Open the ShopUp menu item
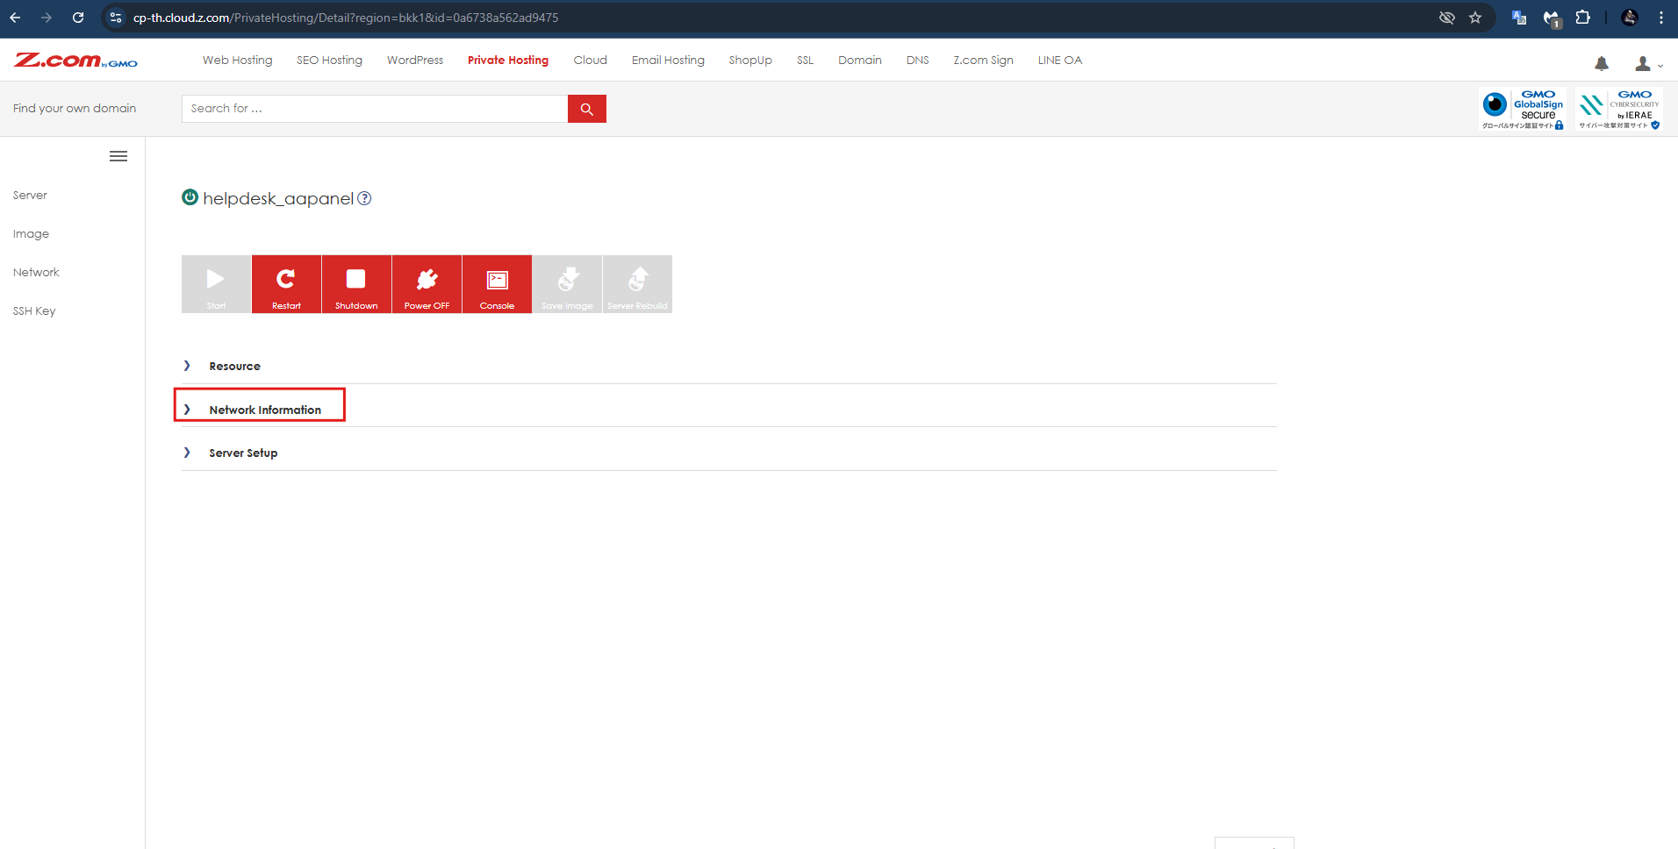1678x849 pixels. point(750,61)
